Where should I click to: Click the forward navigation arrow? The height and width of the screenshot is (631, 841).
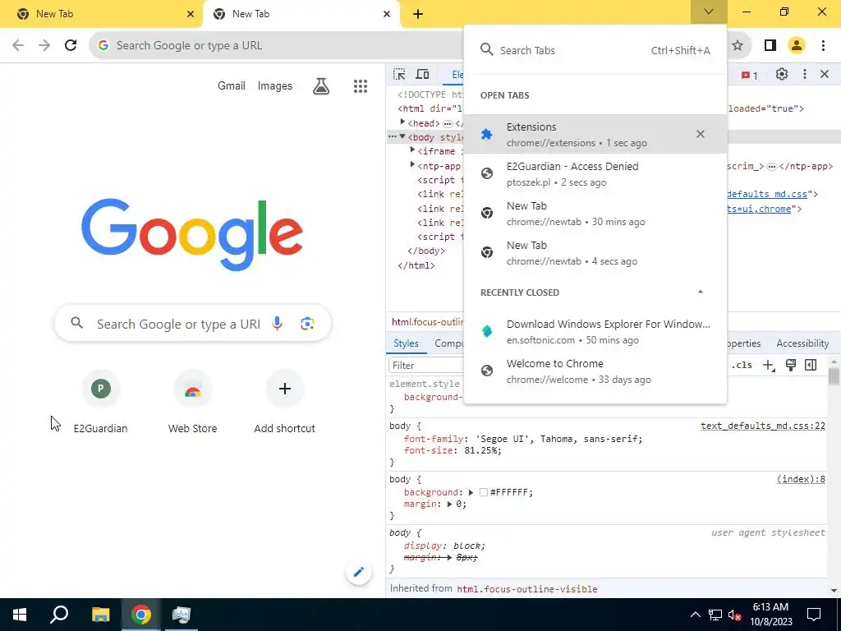pyautogui.click(x=44, y=45)
